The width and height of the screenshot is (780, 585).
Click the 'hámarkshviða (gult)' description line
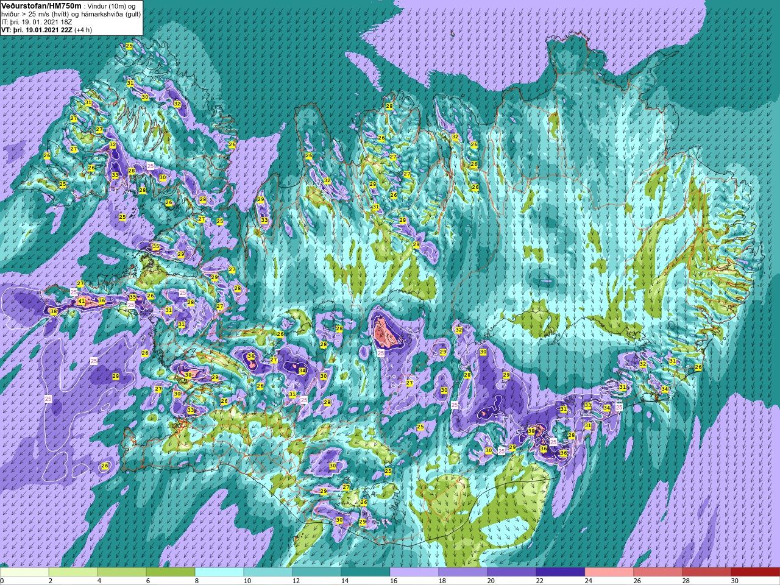71,13
